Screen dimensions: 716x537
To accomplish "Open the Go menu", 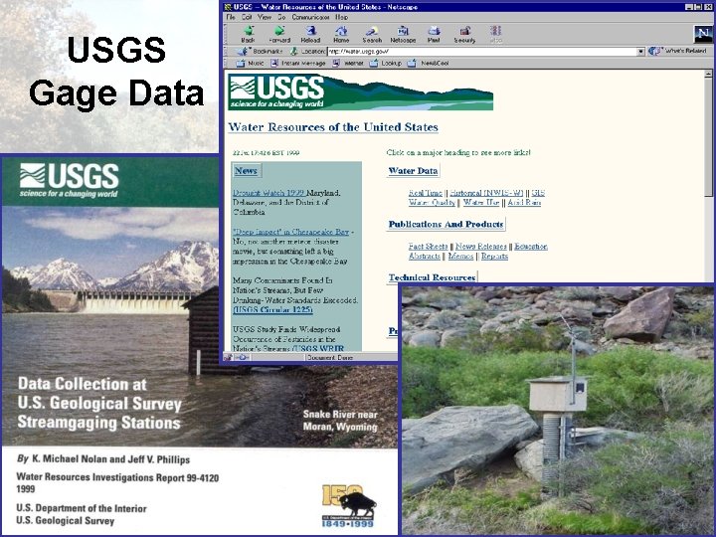I will click(281, 17).
